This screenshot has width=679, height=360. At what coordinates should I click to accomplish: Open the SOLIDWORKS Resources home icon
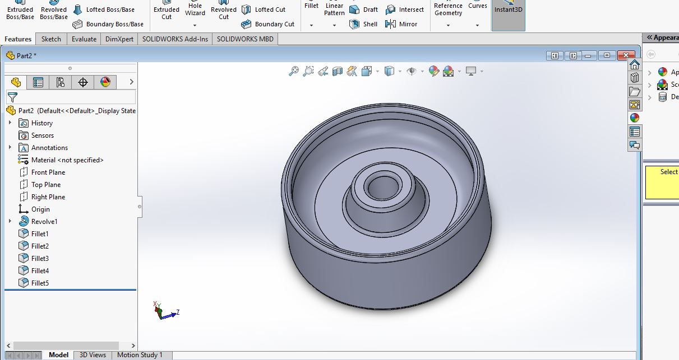tap(634, 65)
